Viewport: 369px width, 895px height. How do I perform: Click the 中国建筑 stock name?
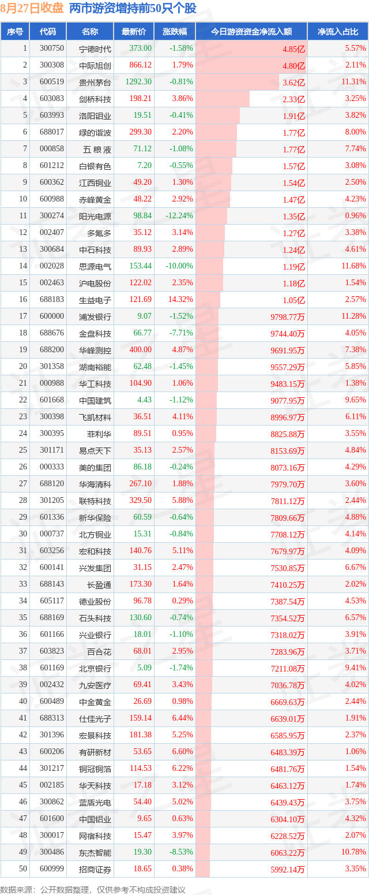pos(95,400)
